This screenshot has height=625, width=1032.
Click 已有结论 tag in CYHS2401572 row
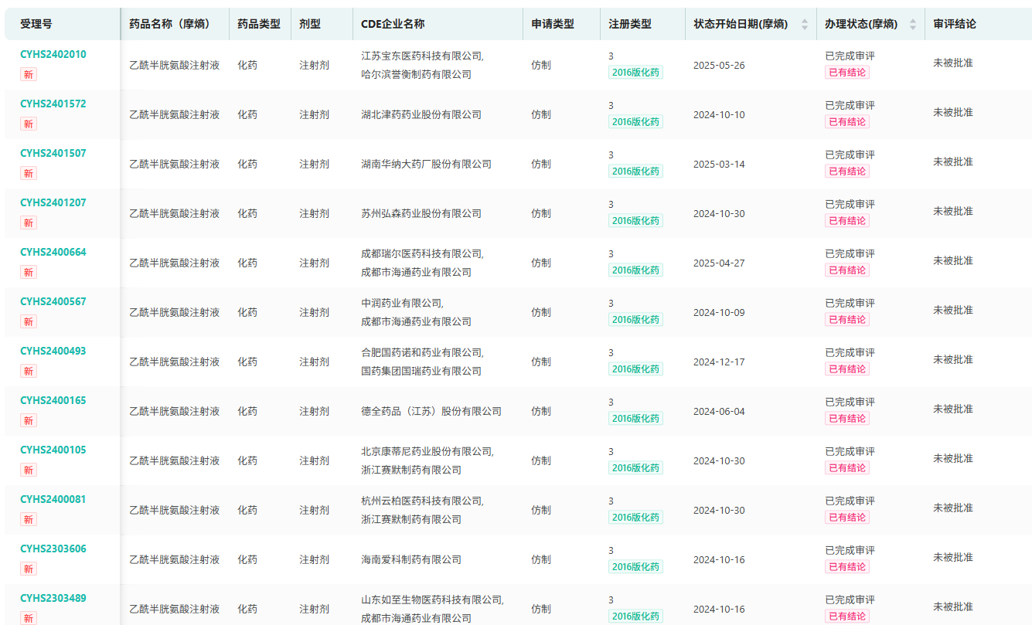pos(846,122)
